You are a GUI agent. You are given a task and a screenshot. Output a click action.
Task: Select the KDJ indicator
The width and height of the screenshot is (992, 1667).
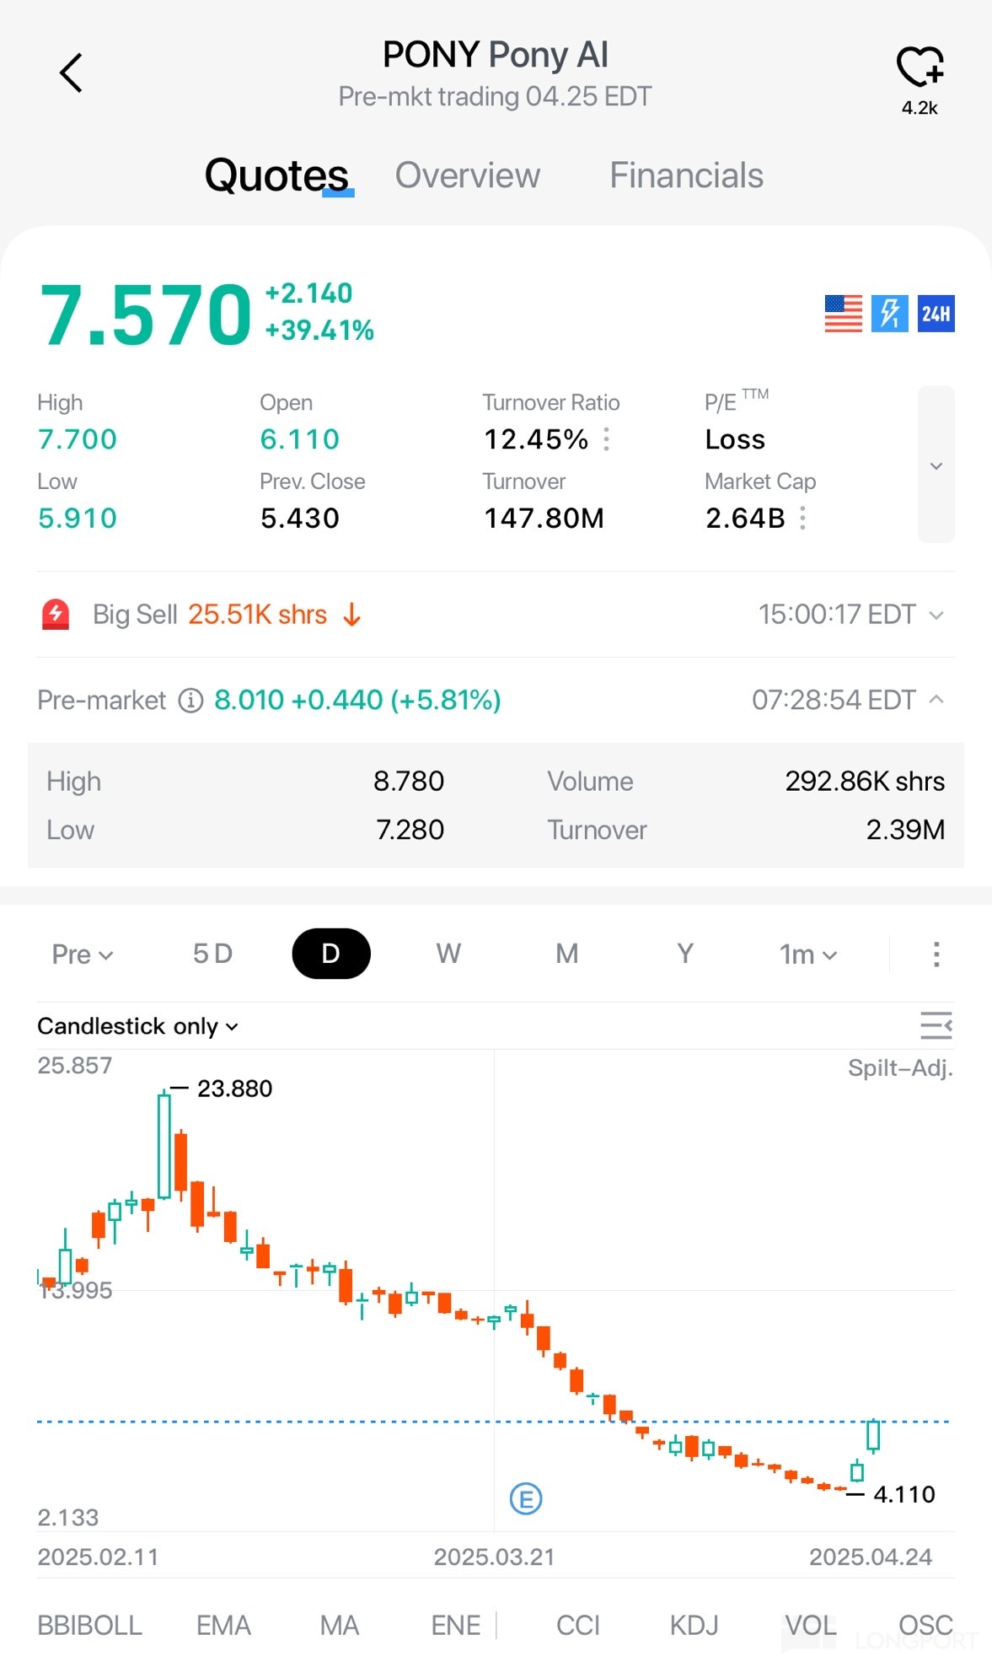tap(694, 1625)
